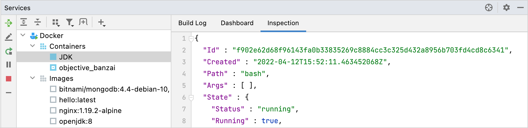Switch to the Build Log tab
Screen dimensions: 528x128
point(192,23)
